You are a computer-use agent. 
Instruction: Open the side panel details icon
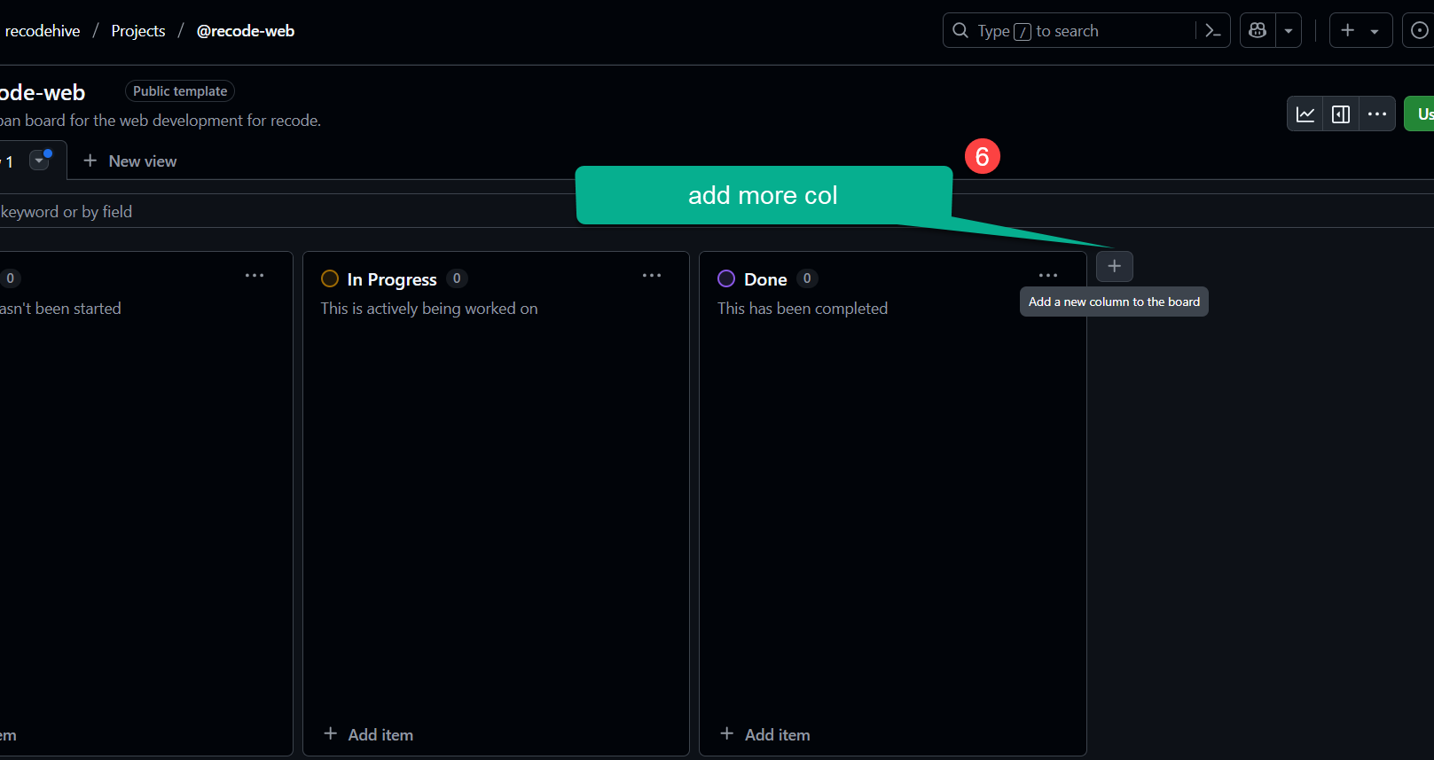1341,114
